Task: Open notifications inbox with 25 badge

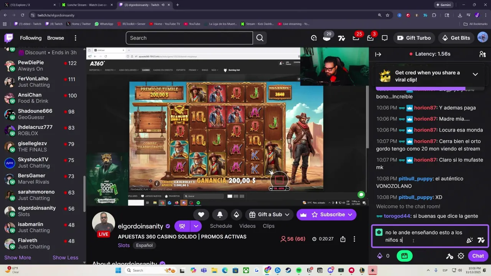Action: pyautogui.click(x=356, y=38)
